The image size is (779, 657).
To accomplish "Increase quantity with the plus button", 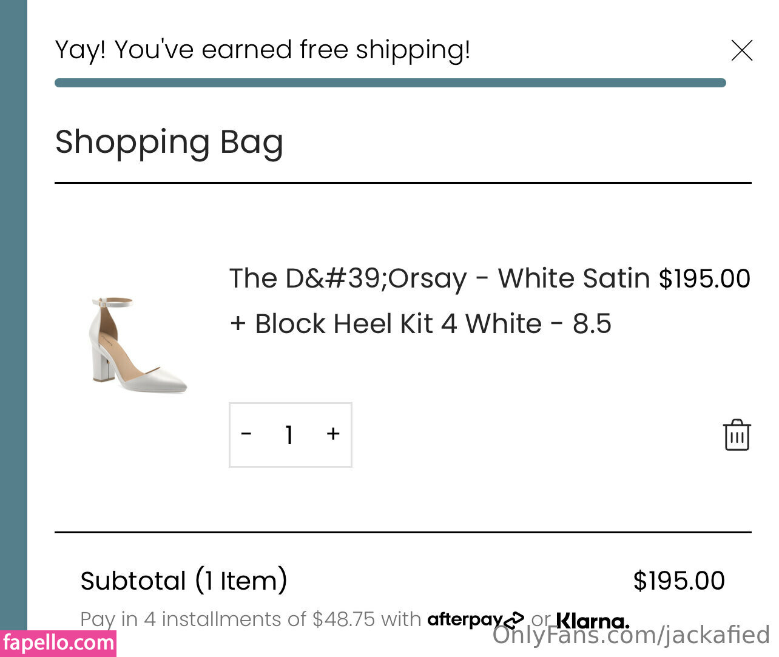I will coord(332,434).
